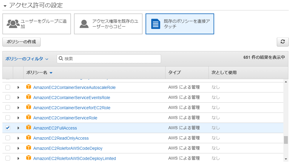Click the ポリシーの作成 button
The width and height of the screenshot is (292, 168).
click(21, 42)
